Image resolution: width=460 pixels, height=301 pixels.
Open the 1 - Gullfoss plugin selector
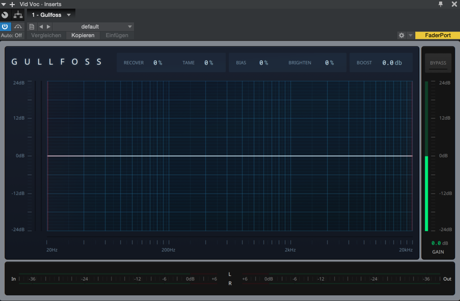51,15
